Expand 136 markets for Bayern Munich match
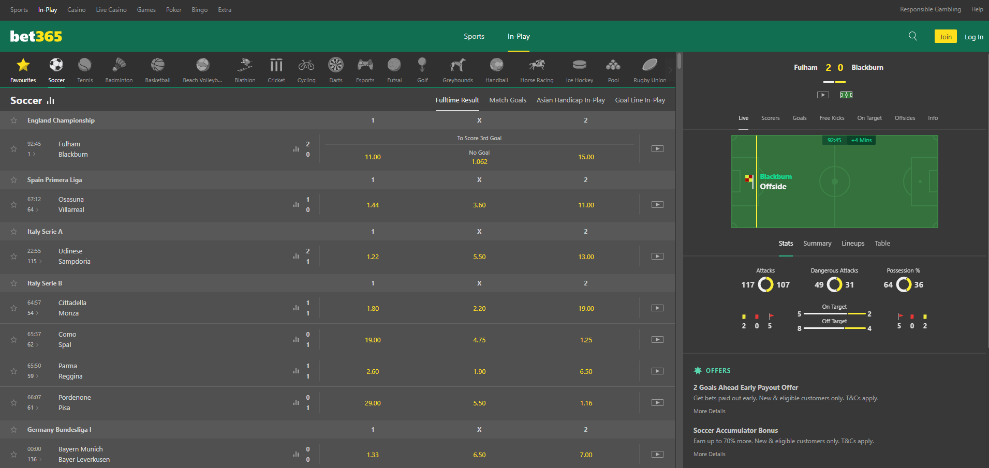The width and height of the screenshot is (989, 468). [x=34, y=459]
